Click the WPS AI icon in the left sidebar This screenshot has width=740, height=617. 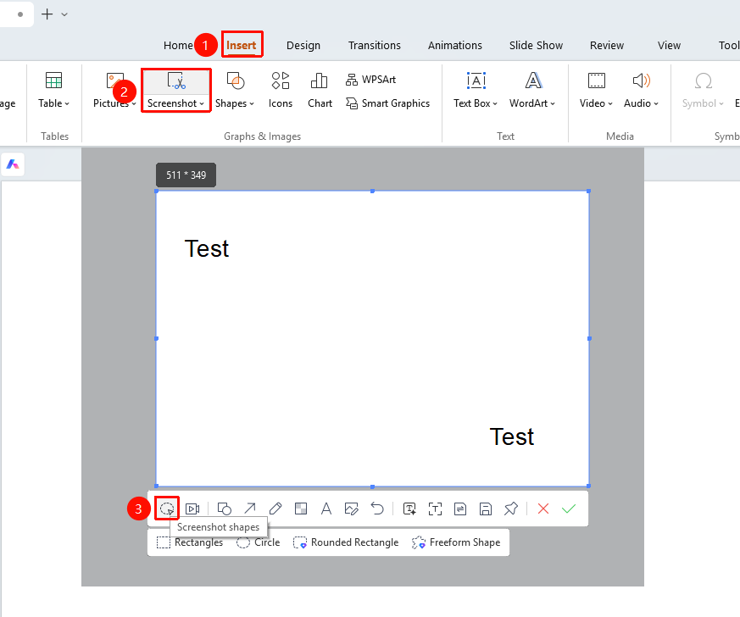[13, 164]
